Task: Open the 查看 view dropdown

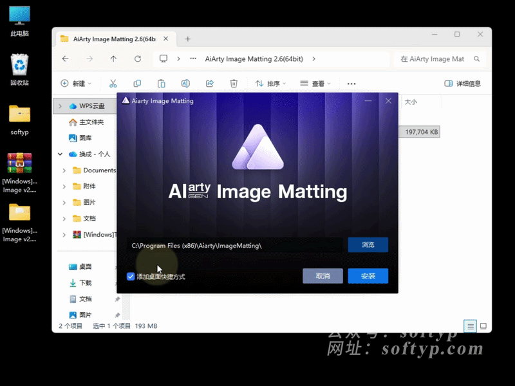Action: (x=315, y=84)
